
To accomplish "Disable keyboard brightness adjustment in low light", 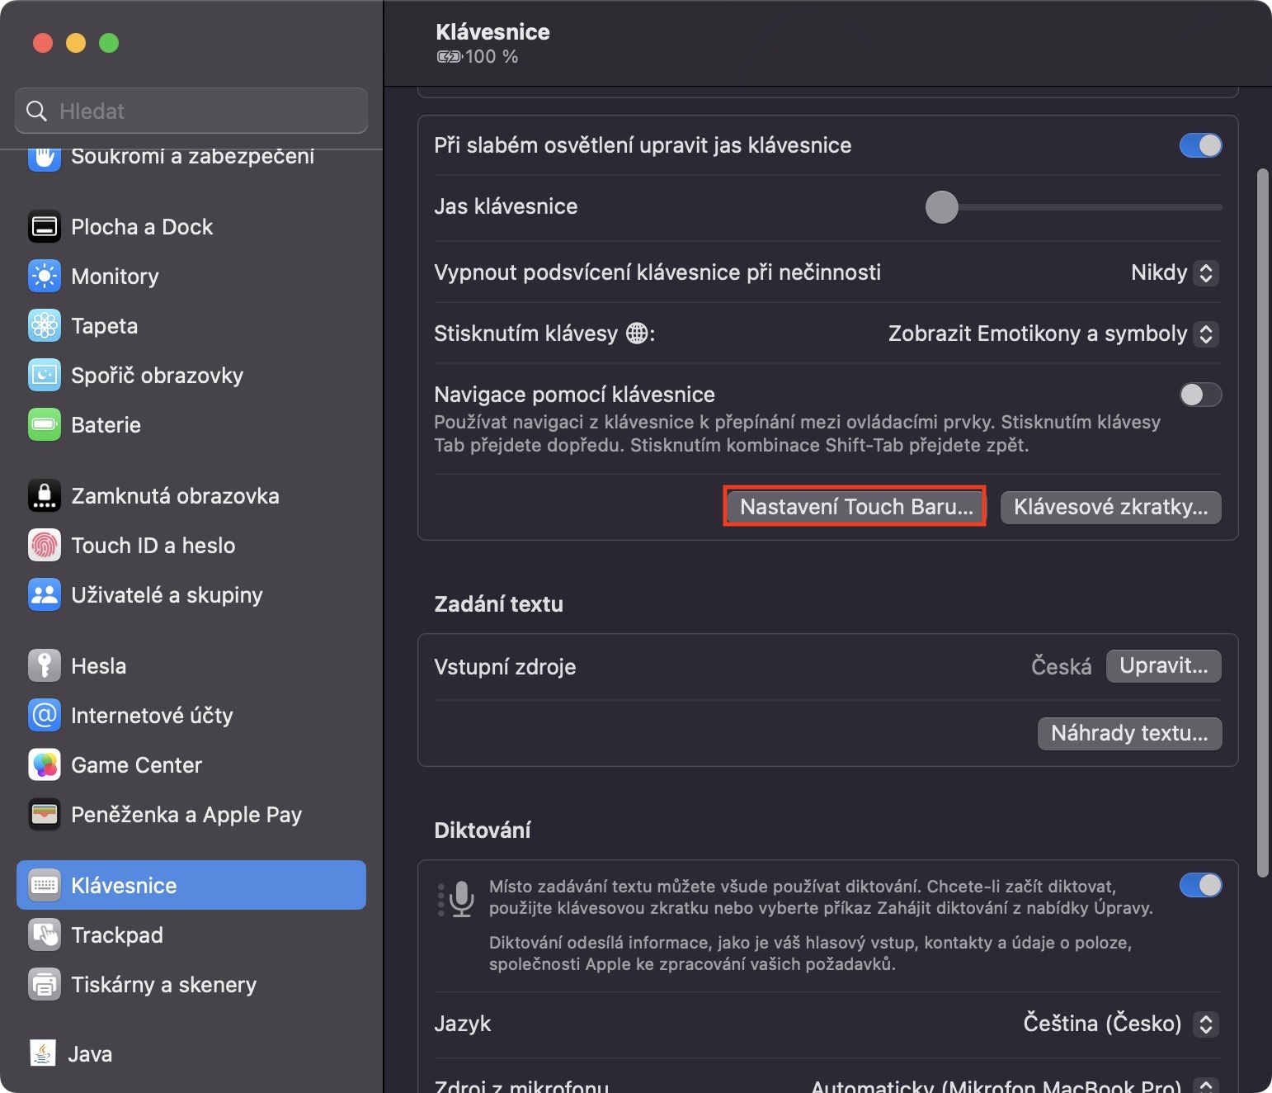I will [1200, 145].
